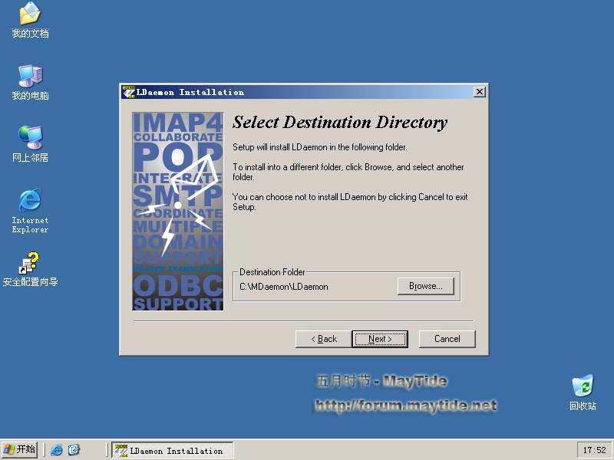
Task: Open the 我的电脑 desktop icon
Action: click(x=30, y=77)
